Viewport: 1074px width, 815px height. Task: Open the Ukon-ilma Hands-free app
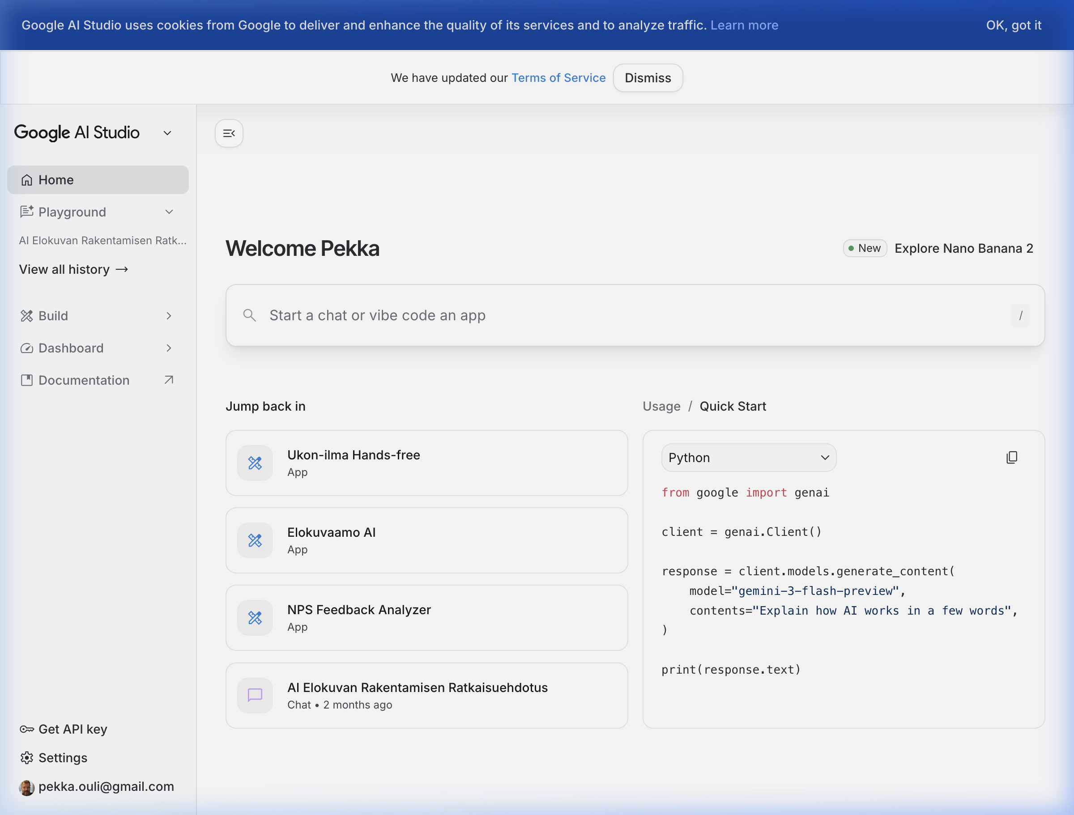(x=426, y=463)
